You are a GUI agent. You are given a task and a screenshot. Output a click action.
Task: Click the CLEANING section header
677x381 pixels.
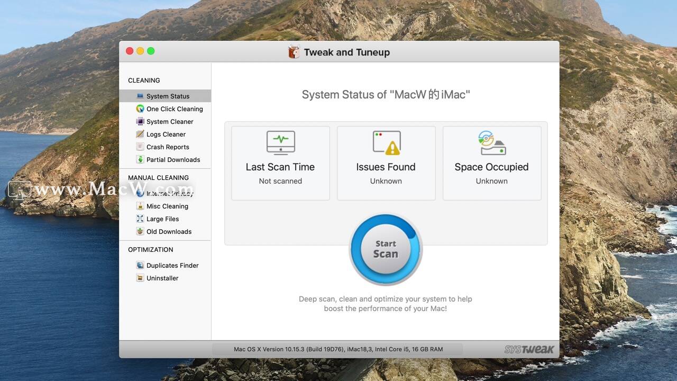coord(144,80)
